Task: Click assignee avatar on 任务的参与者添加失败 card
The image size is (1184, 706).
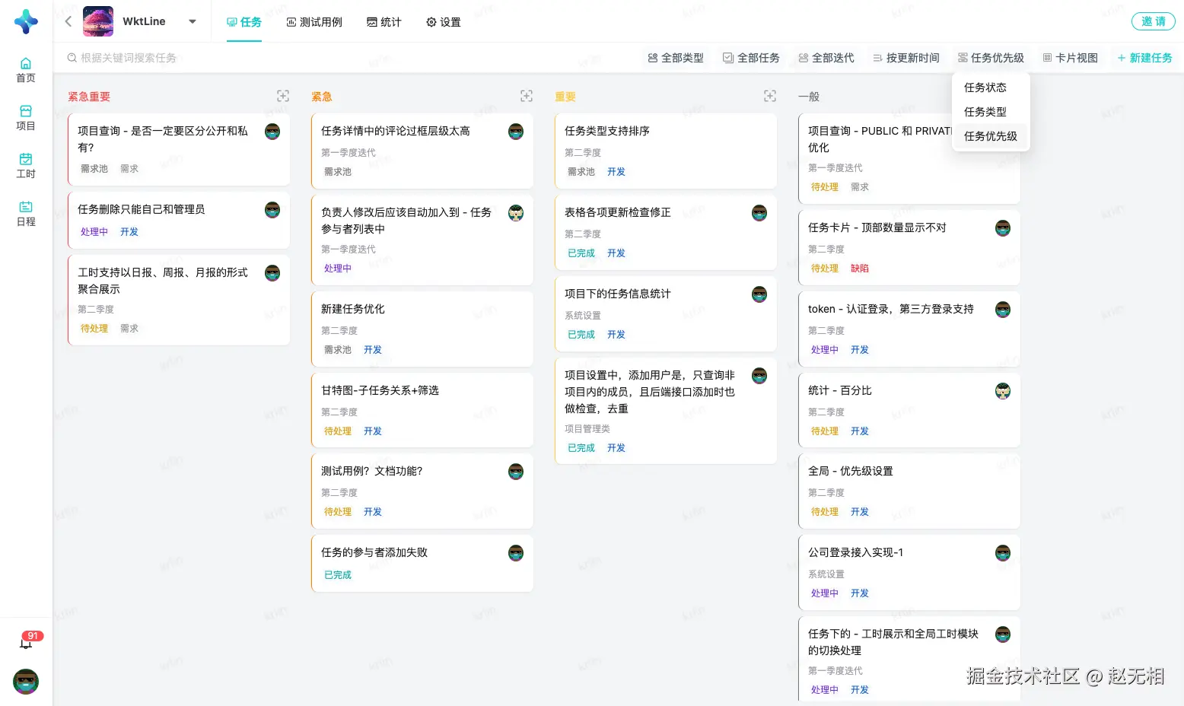Action: (516, 553)
